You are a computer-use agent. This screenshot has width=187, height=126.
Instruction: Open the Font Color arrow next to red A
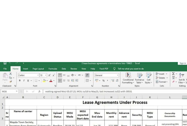[54, 81]
